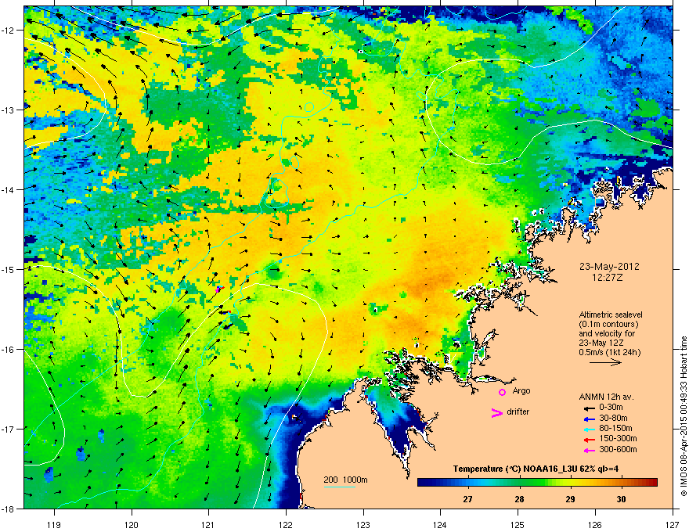Viewport: 689px width, 532px height.
Task: Click the colorbar tick label '29'
Action: point(570,499)
